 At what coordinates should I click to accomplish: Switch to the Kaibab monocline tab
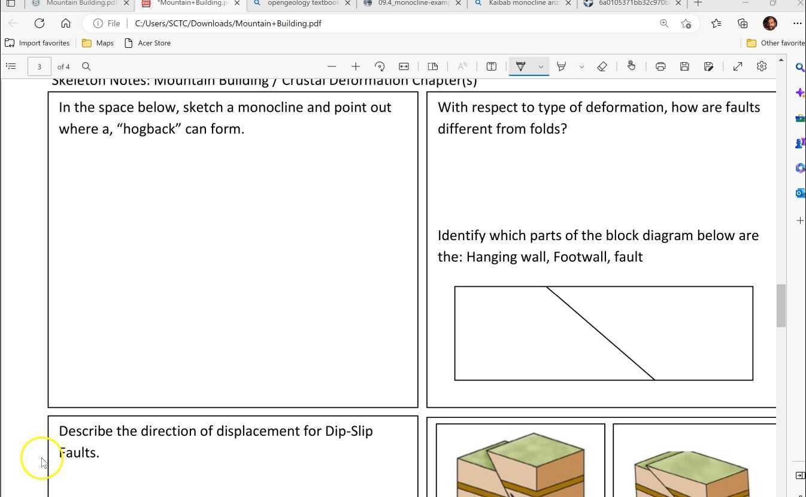520,3
